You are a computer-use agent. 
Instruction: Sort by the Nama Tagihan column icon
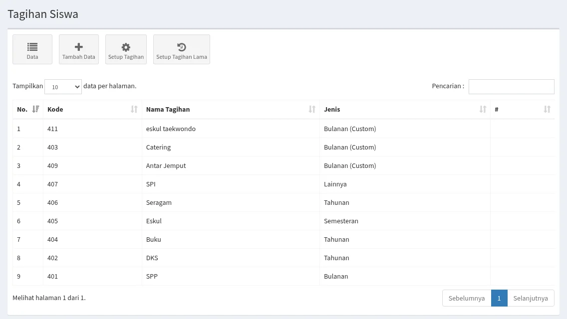[312, 109]
